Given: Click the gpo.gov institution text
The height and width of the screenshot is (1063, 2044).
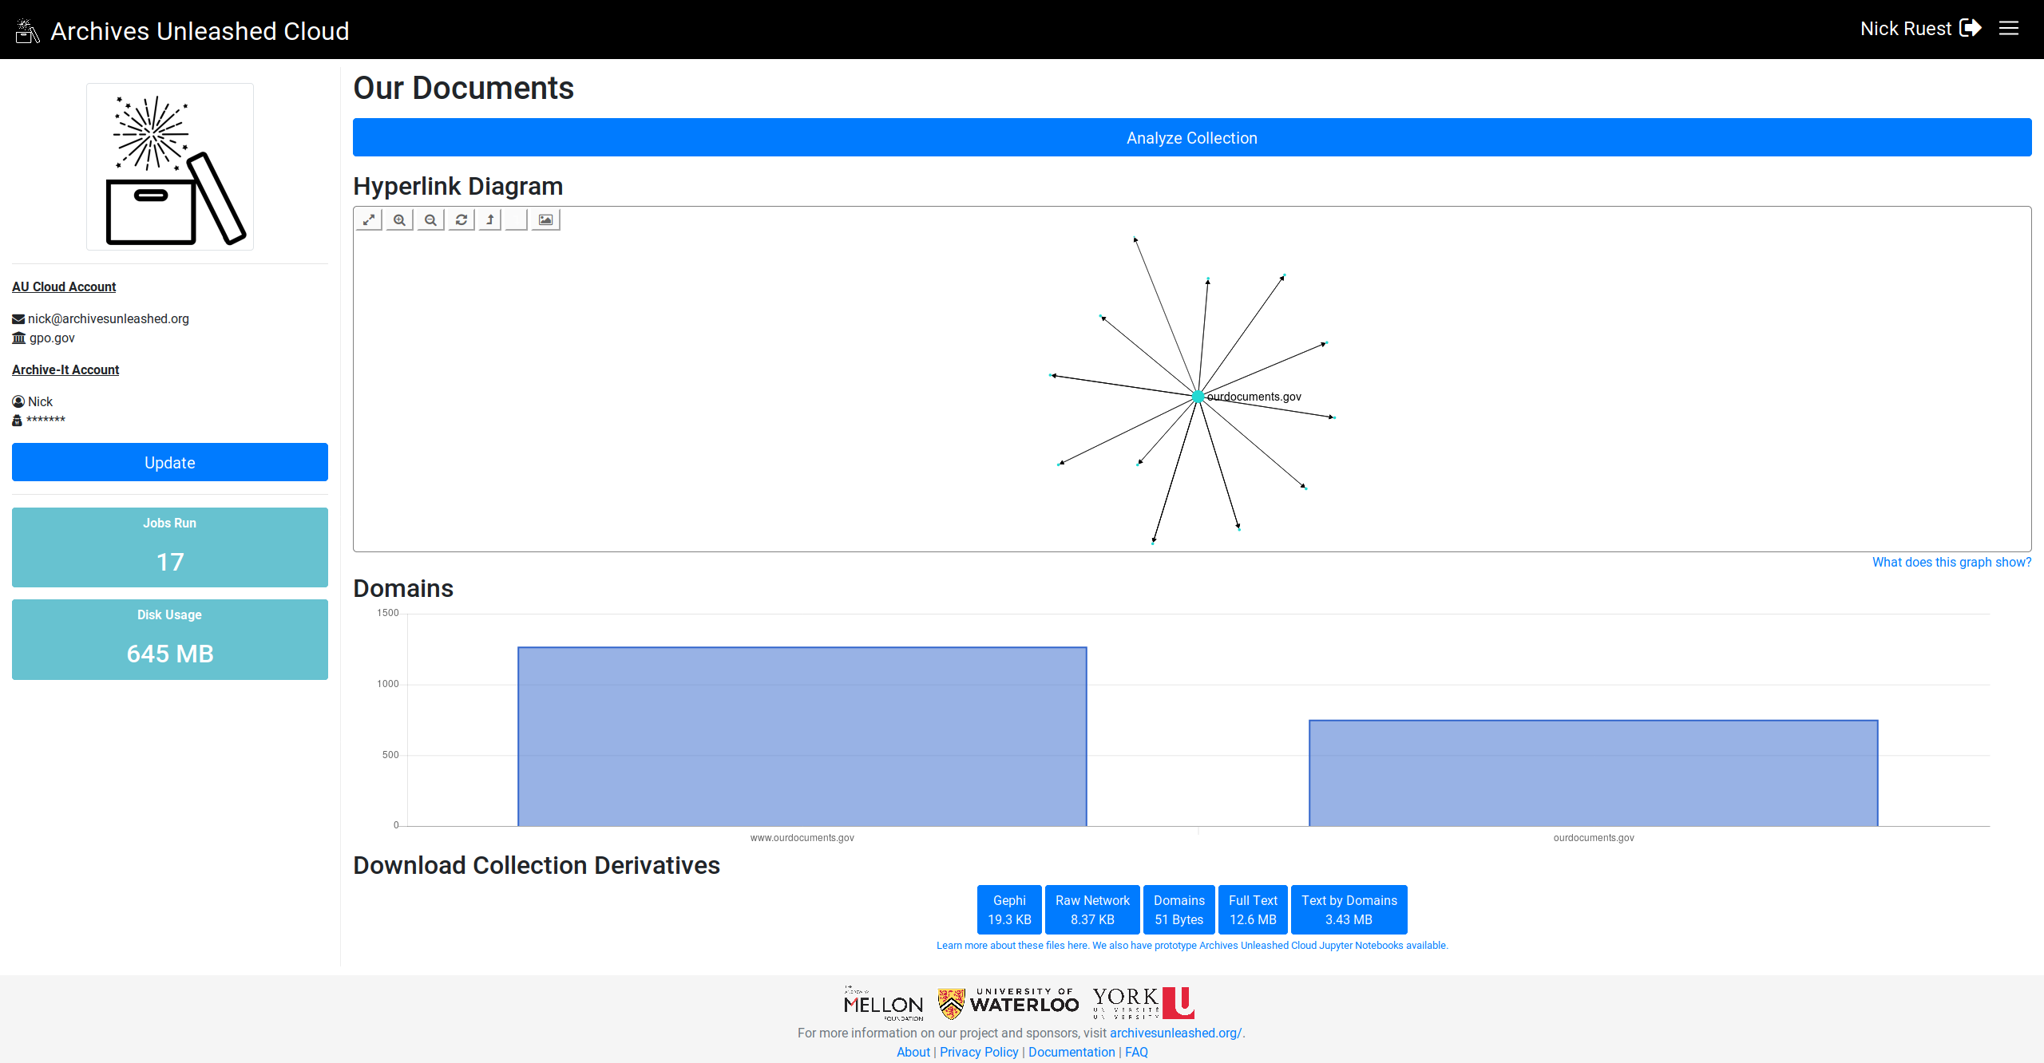Looking at the screenshot, I should [52, 338].
